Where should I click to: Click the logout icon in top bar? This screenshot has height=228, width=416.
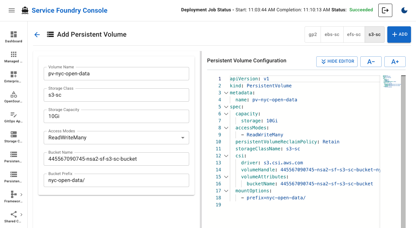tap(385, 10)
